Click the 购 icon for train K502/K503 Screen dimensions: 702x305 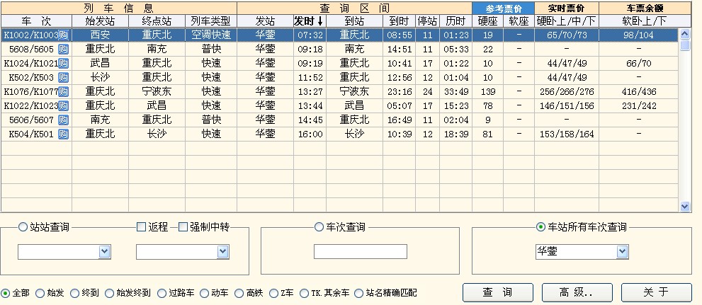coord(64,77)
